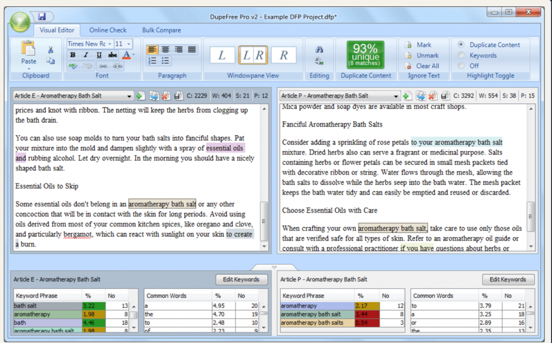Click the insert hyperlink chain icon

coord(103,66)
